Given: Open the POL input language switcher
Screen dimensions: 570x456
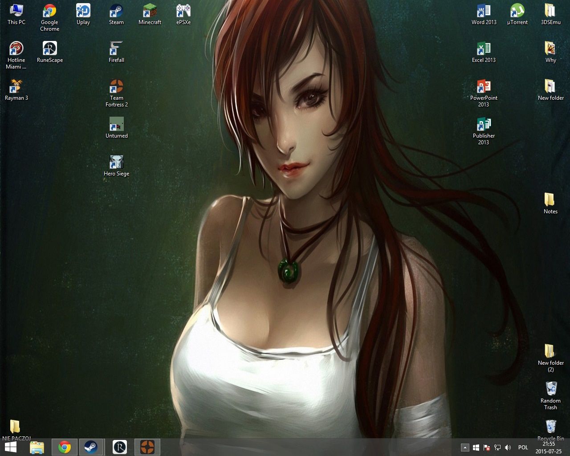Looking at the screenshot, I should [523, 448].
